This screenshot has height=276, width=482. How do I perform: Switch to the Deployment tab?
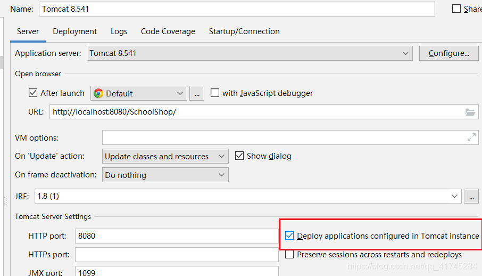pos(74,31)
